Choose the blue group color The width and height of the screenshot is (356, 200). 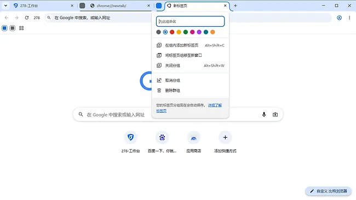[165, 32]
